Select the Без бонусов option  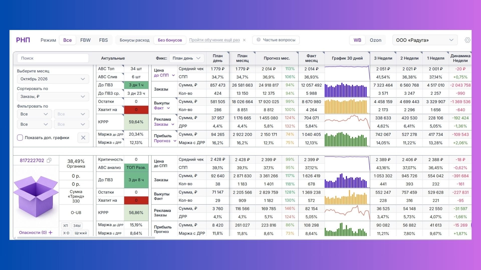coord(170,40)
